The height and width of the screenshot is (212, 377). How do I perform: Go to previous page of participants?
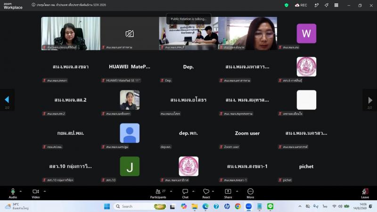[x=7, y=99]
